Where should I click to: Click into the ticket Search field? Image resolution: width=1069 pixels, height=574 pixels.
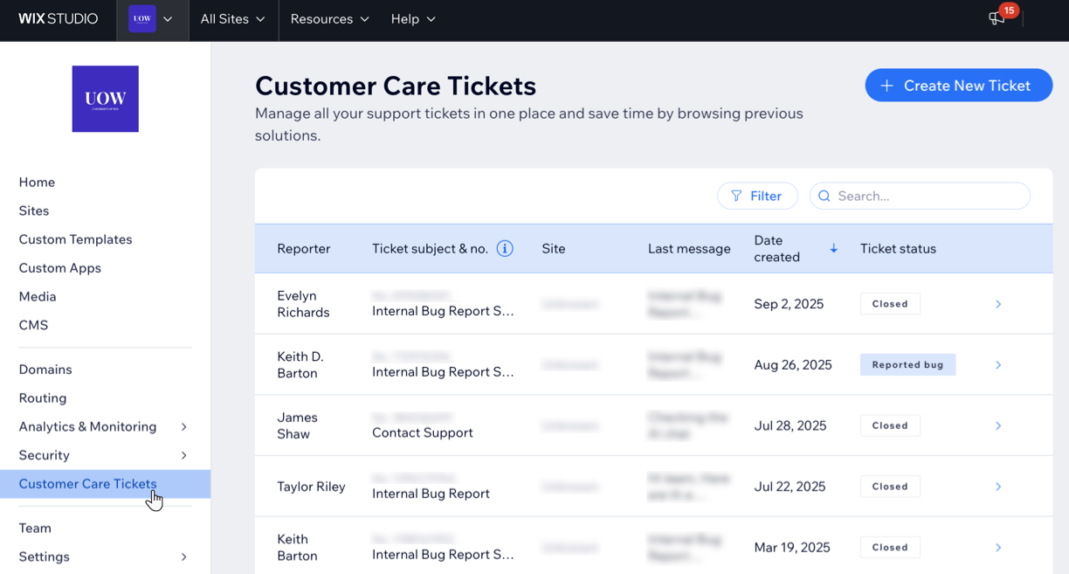click(926, 197)
